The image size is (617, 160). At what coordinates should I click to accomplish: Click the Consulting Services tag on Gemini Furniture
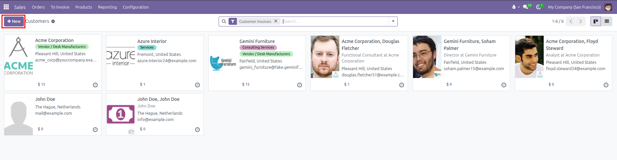coord(258,47)
